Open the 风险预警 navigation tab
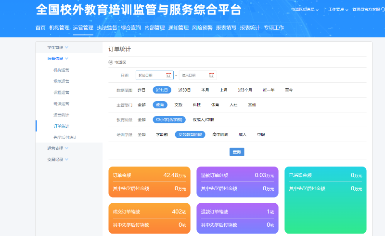This screenshot has height=236, width=385. [202, 27]
